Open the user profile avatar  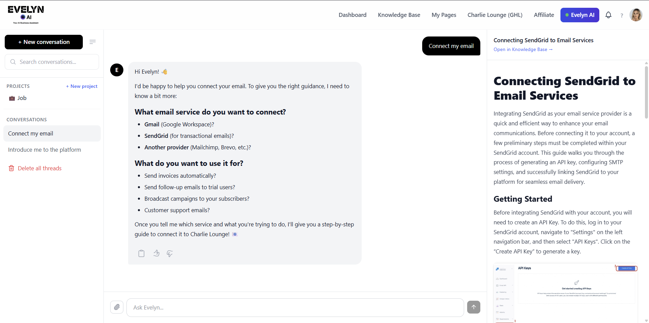click(x=636, y=15)
